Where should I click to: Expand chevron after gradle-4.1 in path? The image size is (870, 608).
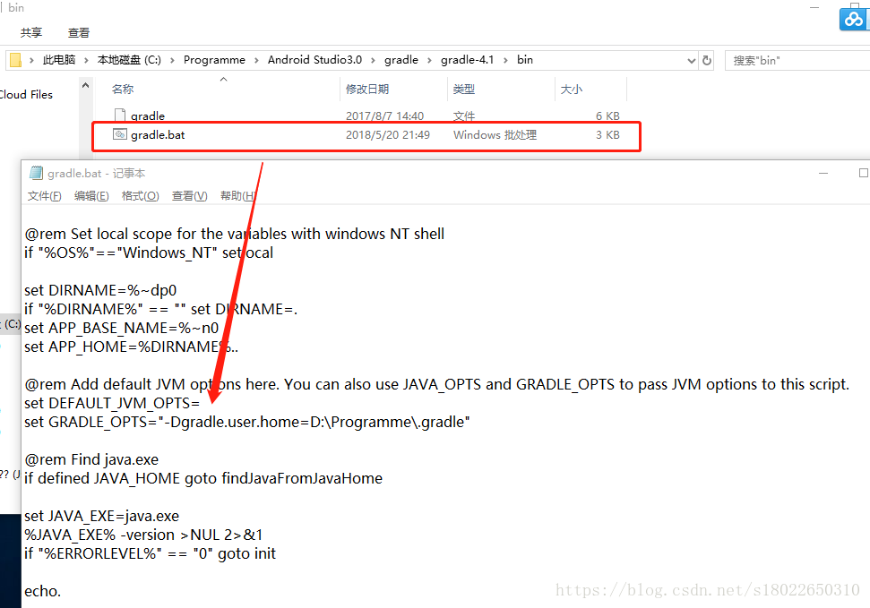[x=505, y=61]
